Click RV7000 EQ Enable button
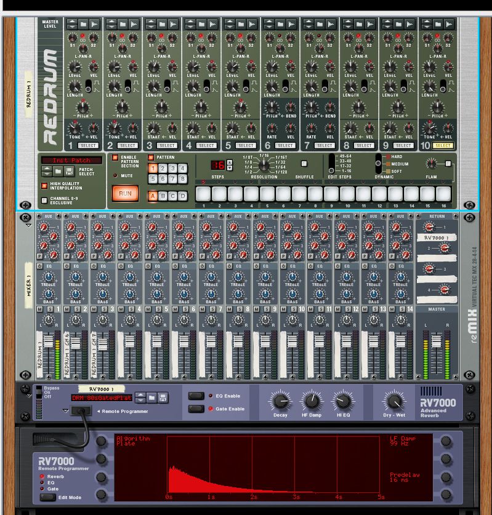This screenshot has height=515, width=492. point(196,396)
